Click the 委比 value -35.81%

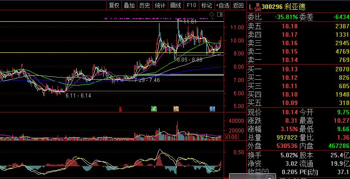[286, 17]
